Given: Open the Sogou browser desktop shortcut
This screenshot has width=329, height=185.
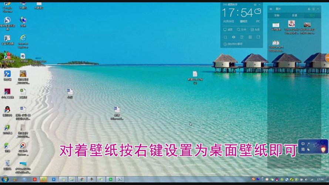Looking at the screenshot, I should pos(7,23).
